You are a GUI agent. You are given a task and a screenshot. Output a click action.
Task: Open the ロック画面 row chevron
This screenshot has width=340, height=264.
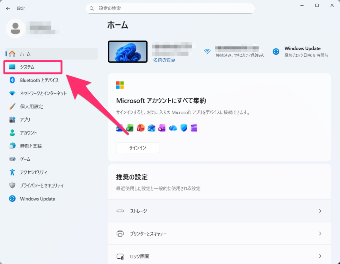pos(320,256)
